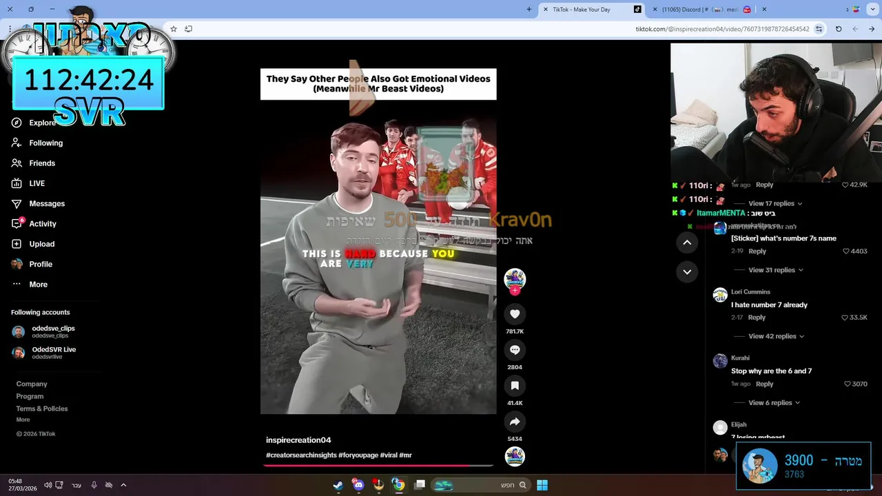882x496 pixels.
Task: Expand footer 'More' link in sidebar
Action: 23,420
